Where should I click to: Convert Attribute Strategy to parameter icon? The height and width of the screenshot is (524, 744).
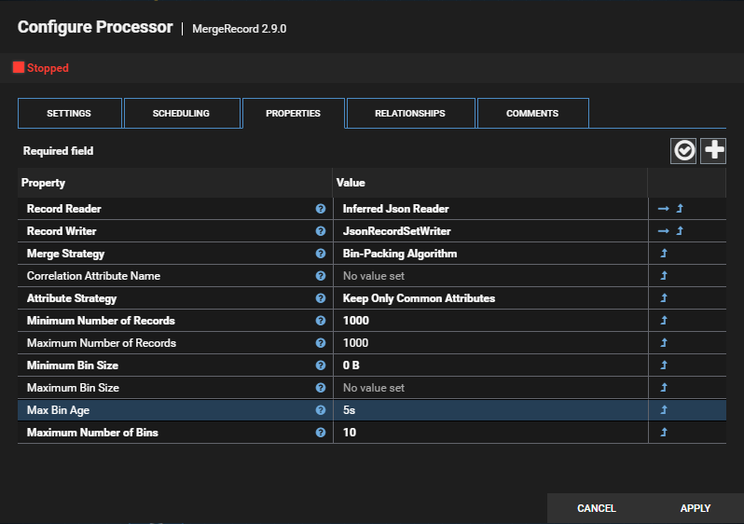click(x=664, y=297)
